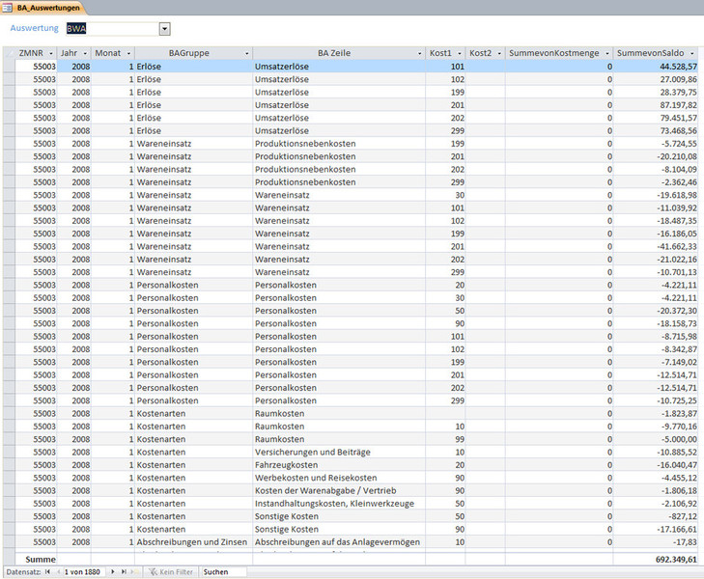
Task: Click the saldo cell 73.468,56
Action: [656, 130]
